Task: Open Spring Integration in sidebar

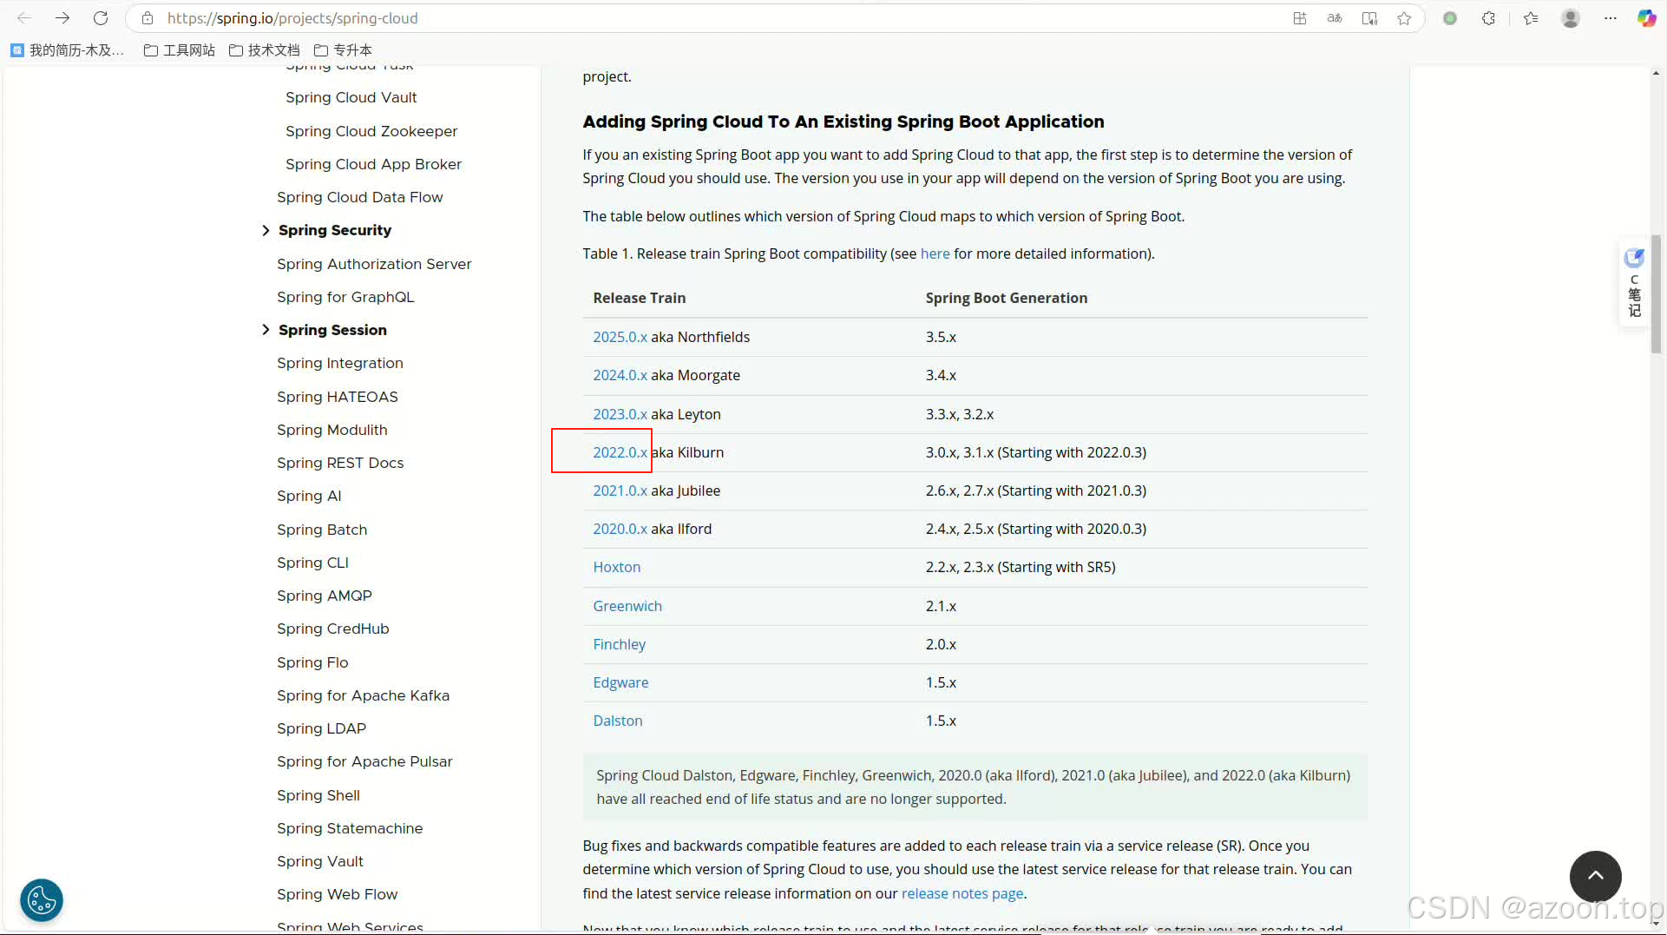Action: (340, 363)
